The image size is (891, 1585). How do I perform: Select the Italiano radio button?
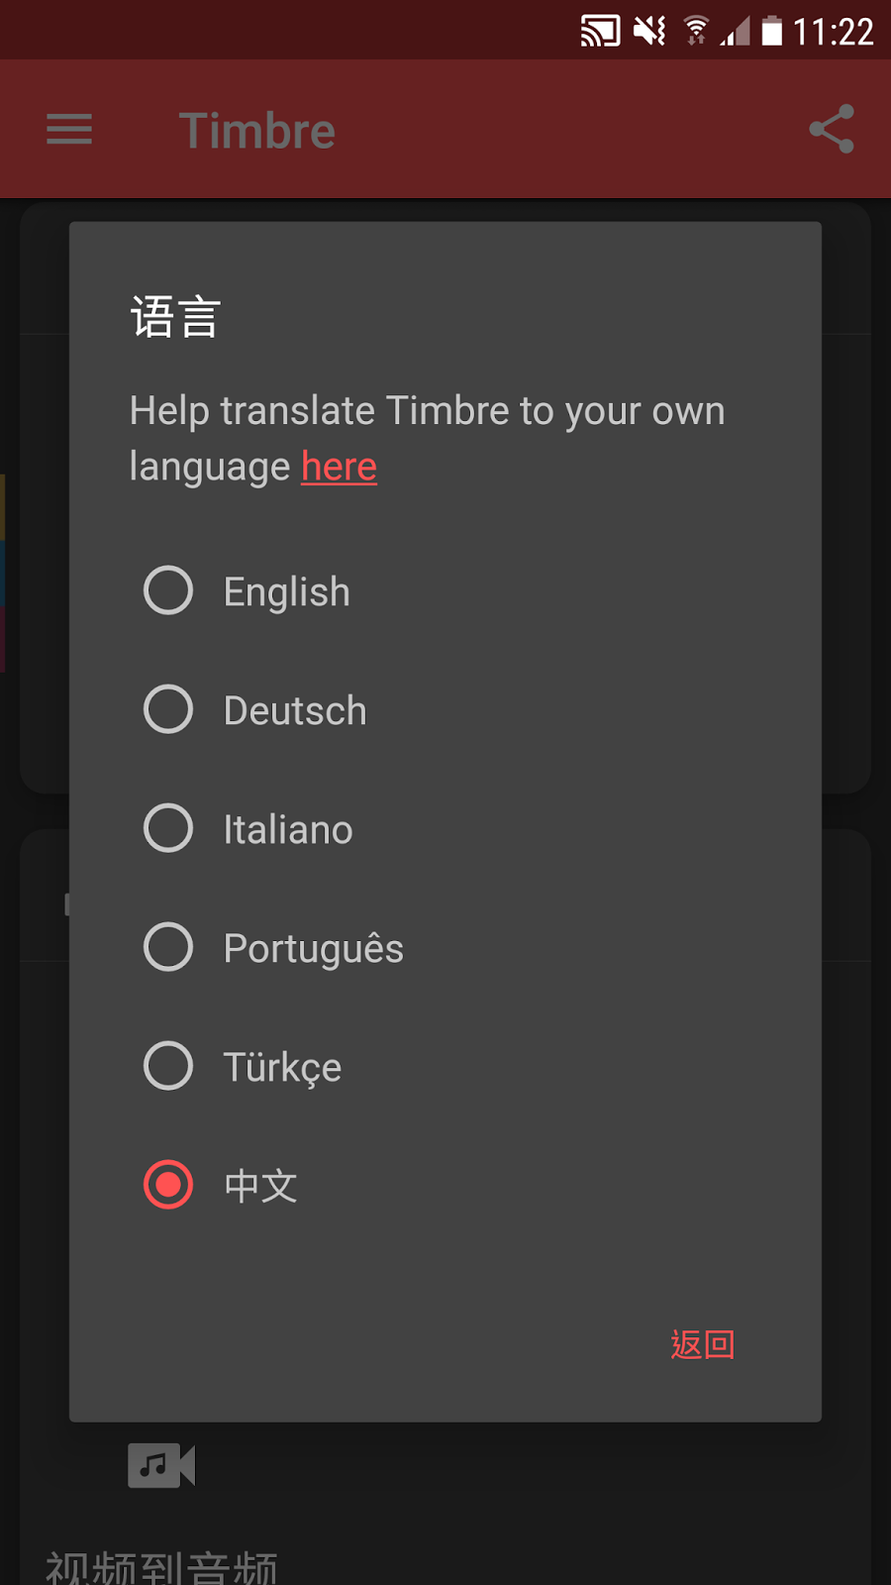pos(168,829)
